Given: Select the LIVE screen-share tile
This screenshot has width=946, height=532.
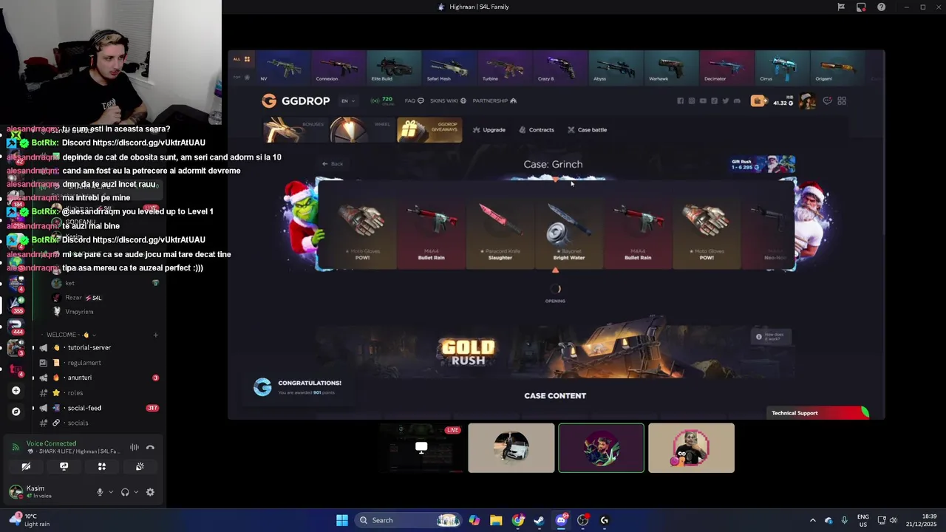Looking at the screenshot, I should [x=421, y=448].
